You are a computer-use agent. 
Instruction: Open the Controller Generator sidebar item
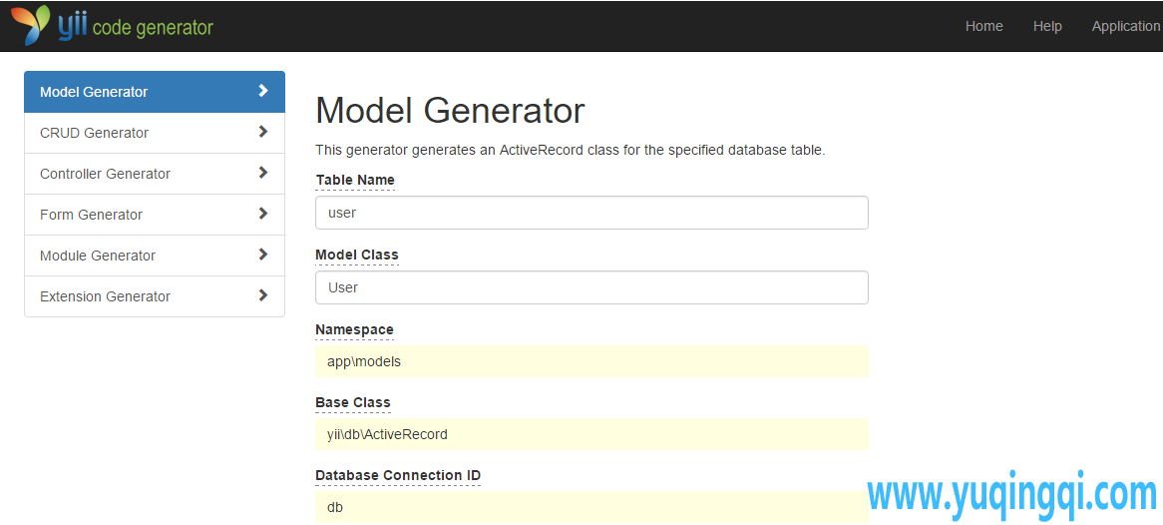(105, 174)
